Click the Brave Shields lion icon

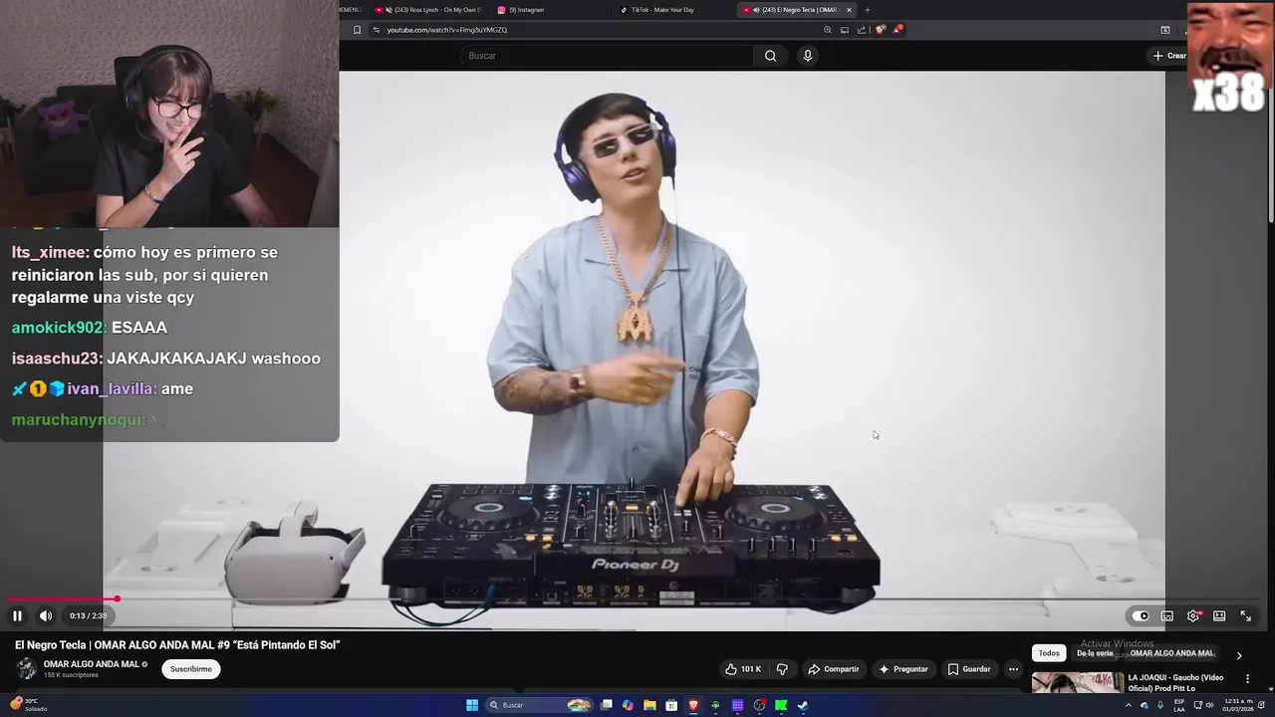tap(880, 30)
